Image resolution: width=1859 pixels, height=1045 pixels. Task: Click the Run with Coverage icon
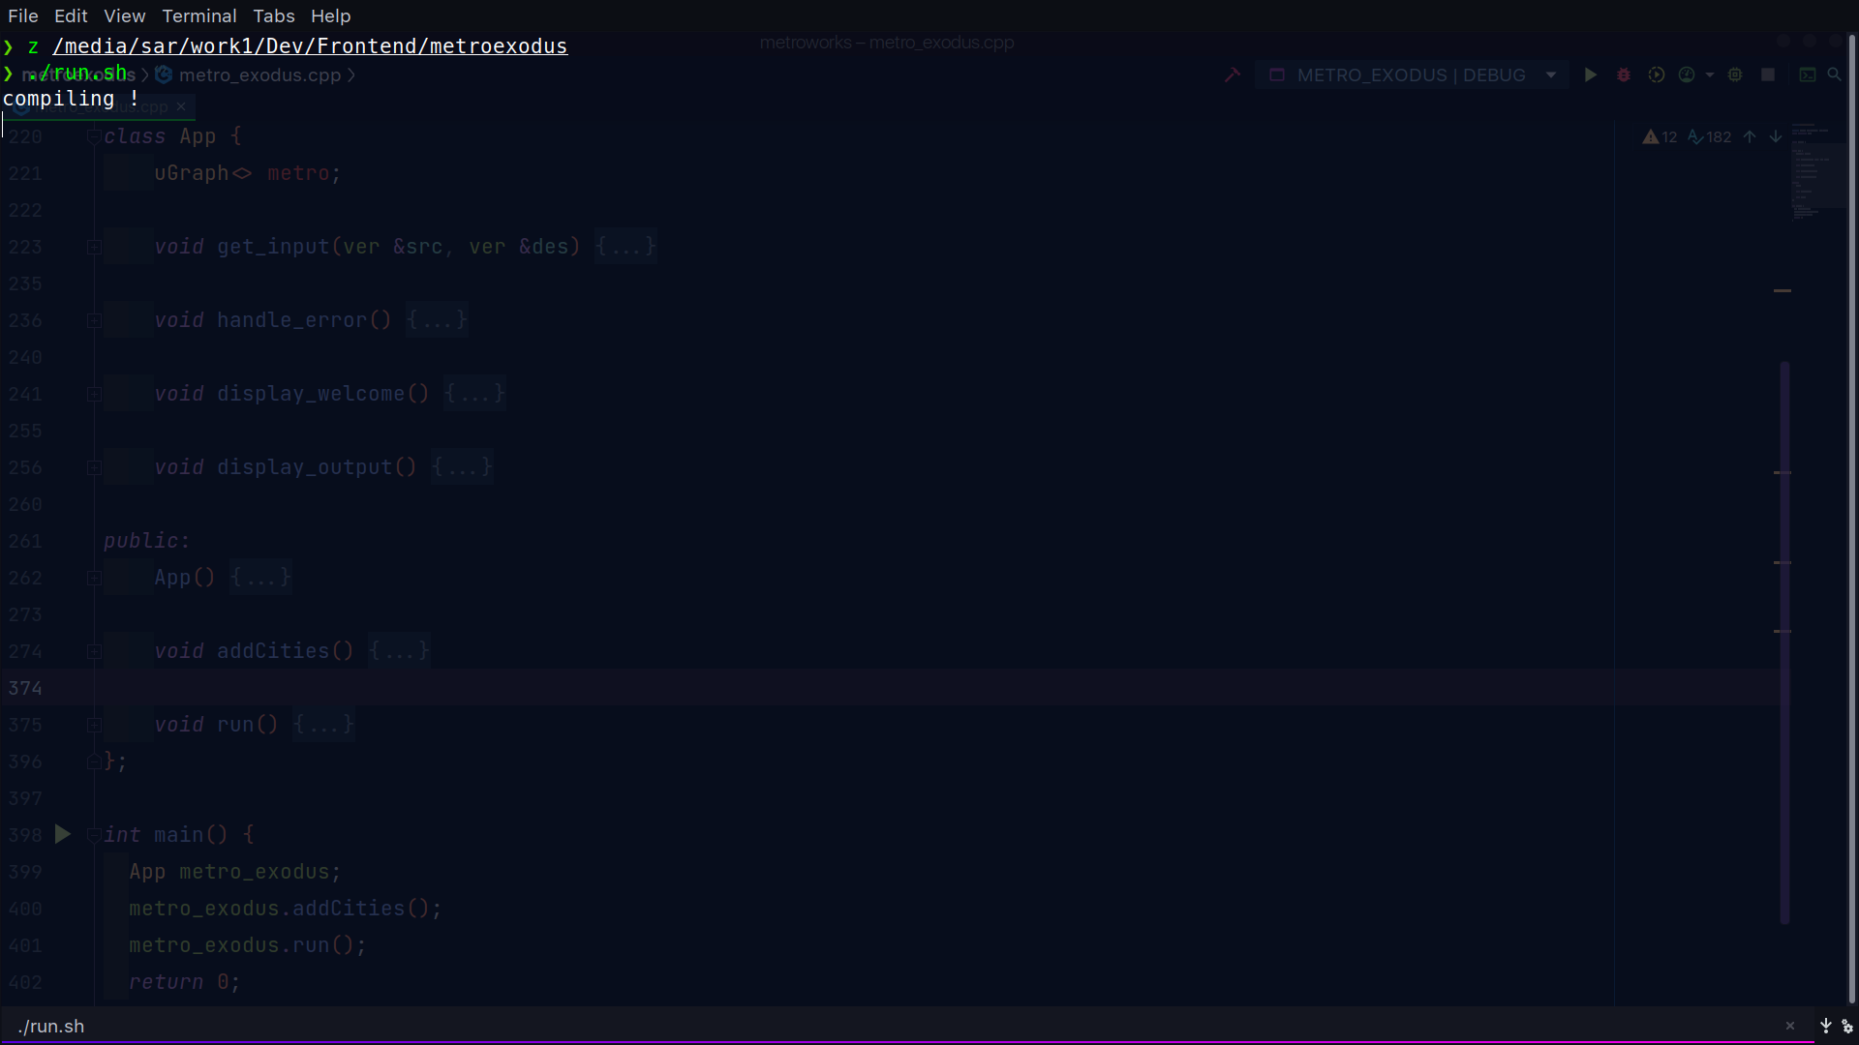[x=1657, y=75]
